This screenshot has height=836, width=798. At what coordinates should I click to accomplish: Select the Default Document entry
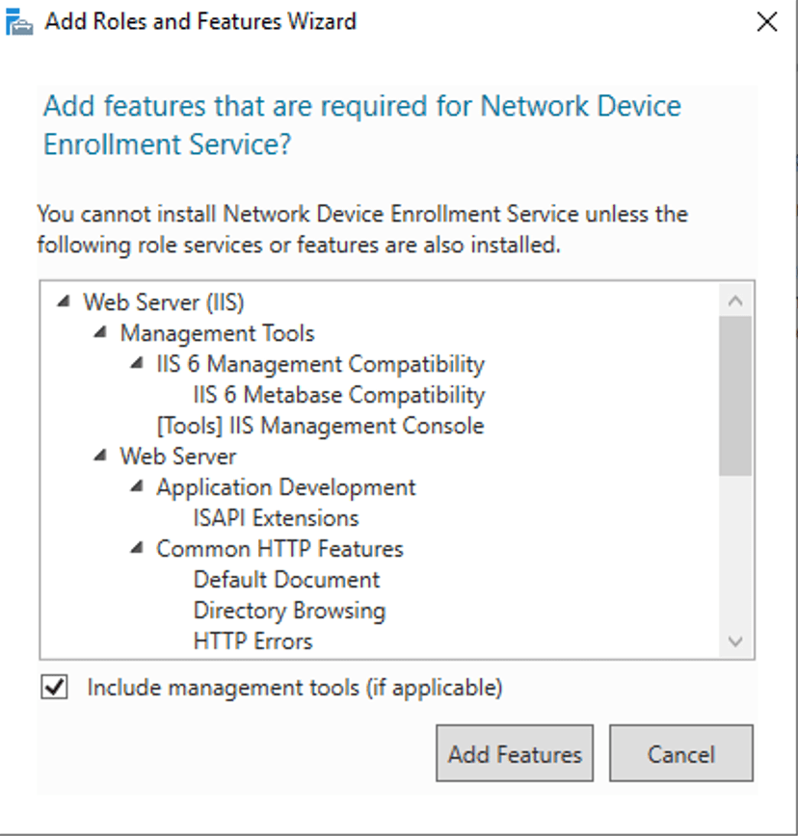[286, 580]
